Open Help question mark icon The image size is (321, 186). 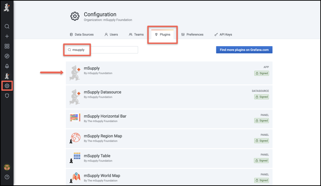[7, 177]
